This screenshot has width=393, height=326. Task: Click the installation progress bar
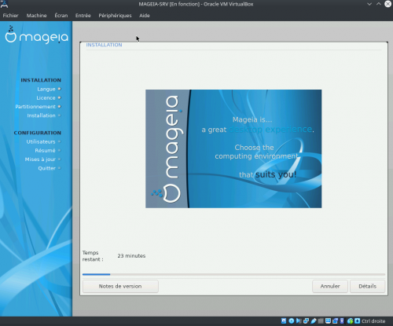click(x=233, y=274)
